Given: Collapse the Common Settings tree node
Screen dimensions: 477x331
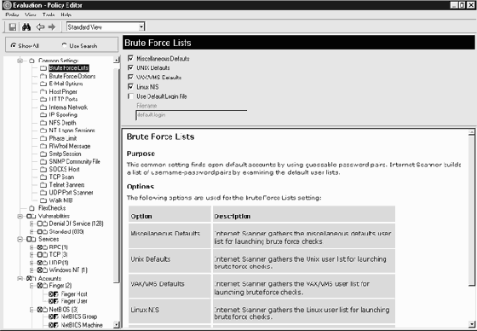Looking at the screenshot, I should [x=20, y=61].
